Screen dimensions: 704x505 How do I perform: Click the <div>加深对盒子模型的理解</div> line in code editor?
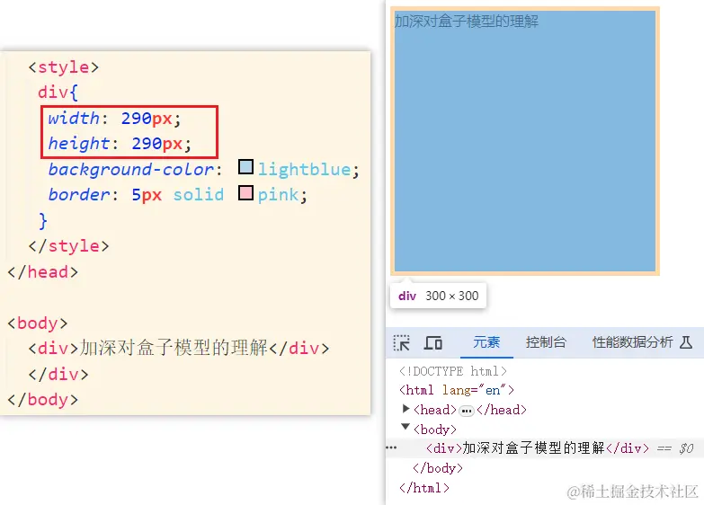[179, 349]
